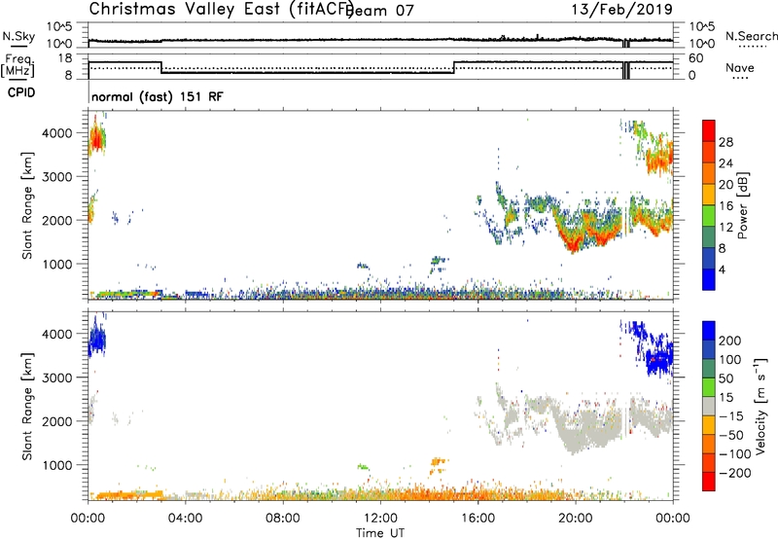Click the 04:00 time tick label
Image resolution: width=778 pixels, height=539 pixels.
coord(185,519)
